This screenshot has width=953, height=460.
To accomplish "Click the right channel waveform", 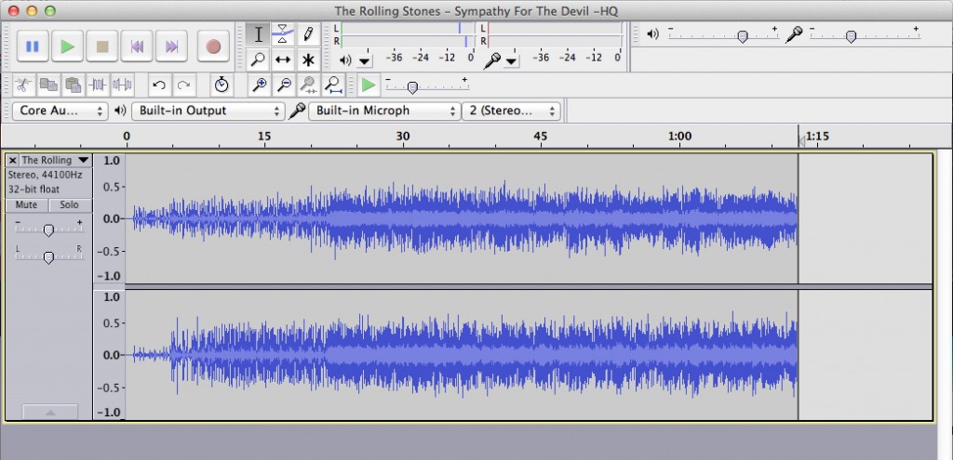I will [462, 355].
